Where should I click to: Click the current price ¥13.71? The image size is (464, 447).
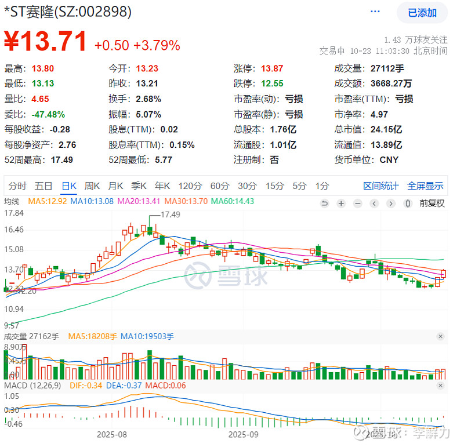45,41
